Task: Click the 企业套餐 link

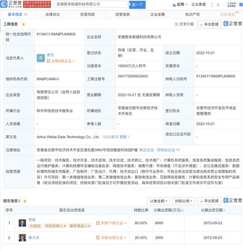Action: (x=198, y=4)
